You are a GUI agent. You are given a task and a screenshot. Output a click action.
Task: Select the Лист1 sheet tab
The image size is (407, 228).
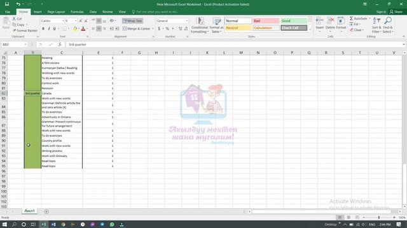(29, 211)
